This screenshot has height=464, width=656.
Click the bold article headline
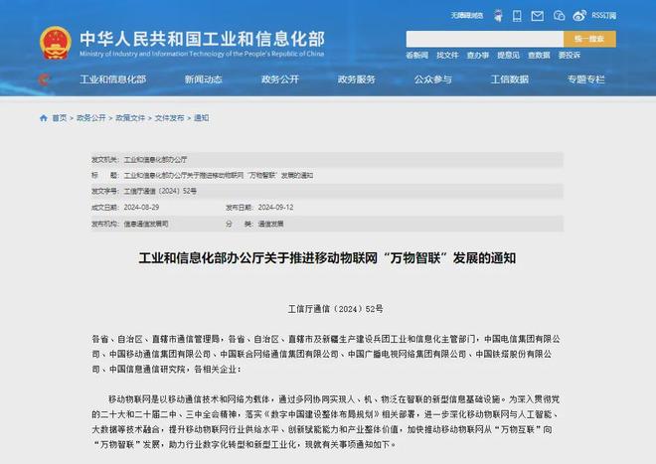pos(327,258)
